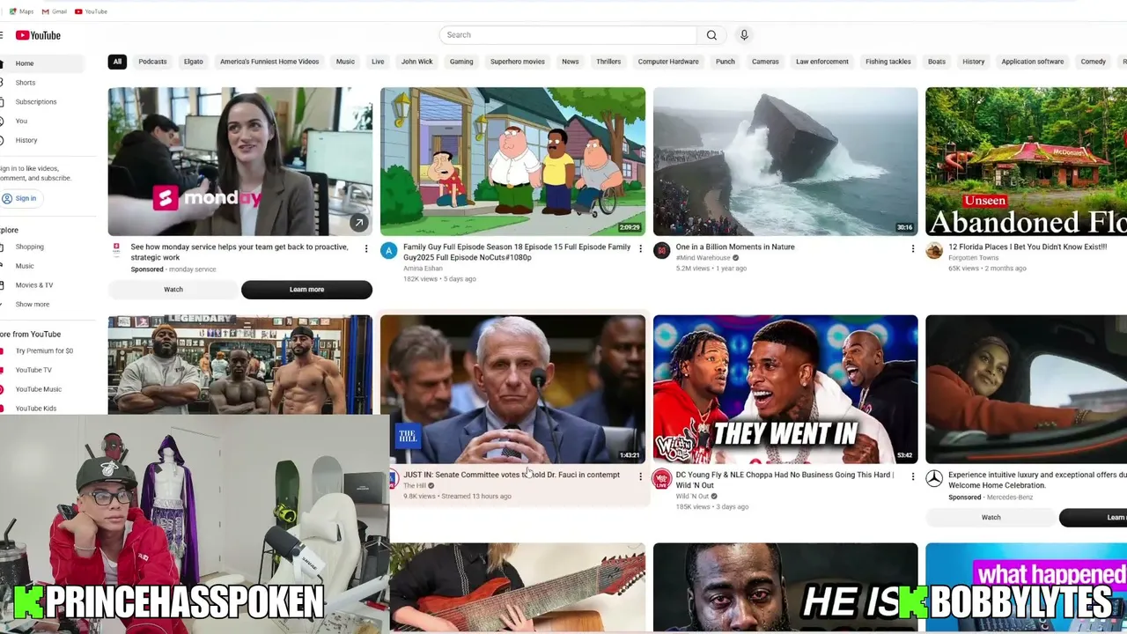This screenshot has height=634, width=1127.
Task: Open '12 Florida Places' video title
Action: pos(1028,247)
